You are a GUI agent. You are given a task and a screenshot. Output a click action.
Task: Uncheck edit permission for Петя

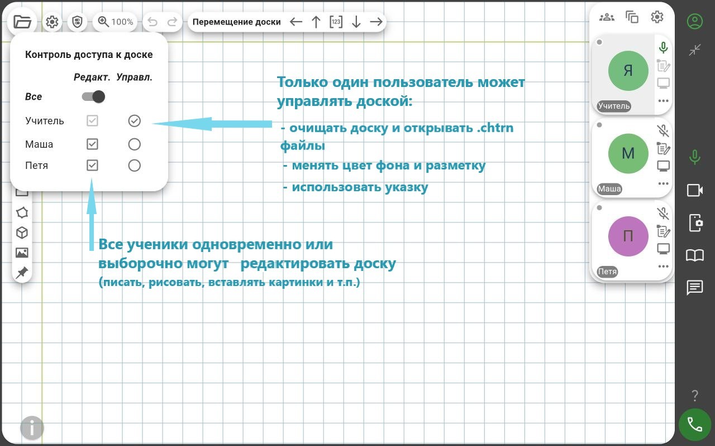[93, 166]
